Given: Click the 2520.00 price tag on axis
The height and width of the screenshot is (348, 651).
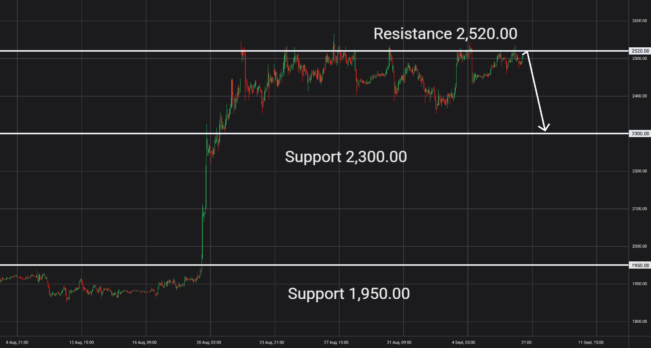Looking at the screenshot, I should point(640,51).
